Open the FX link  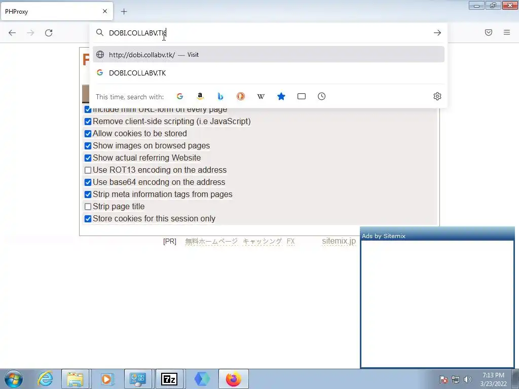point(290,241)
